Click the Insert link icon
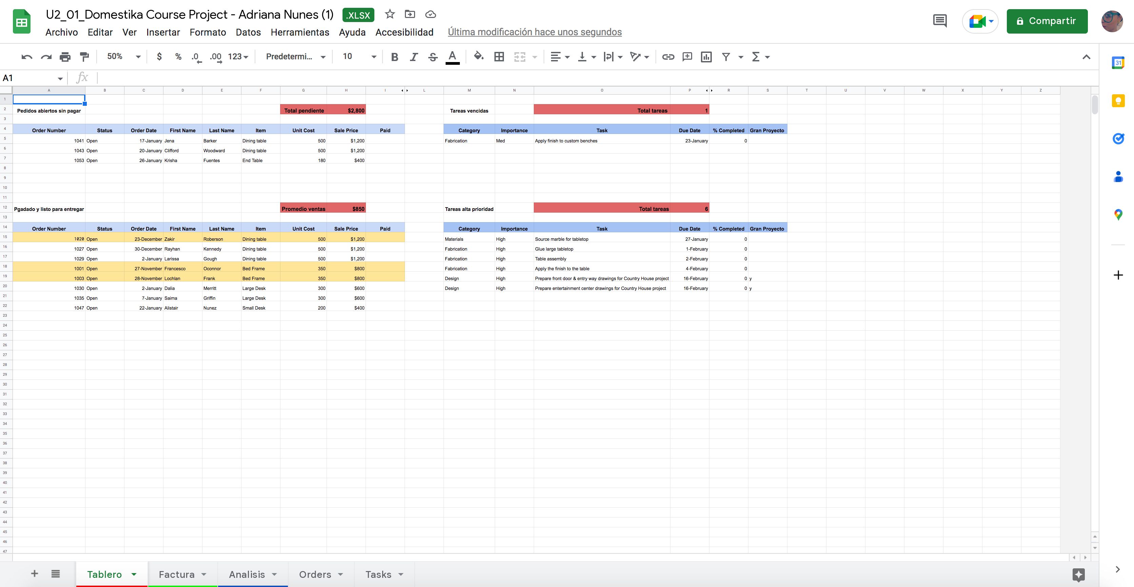Viewport: 1134px width, 587px height. click(668, 56)
